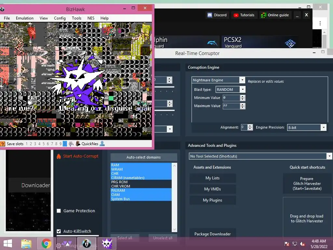Open File Explorer from taskbar

26,243
